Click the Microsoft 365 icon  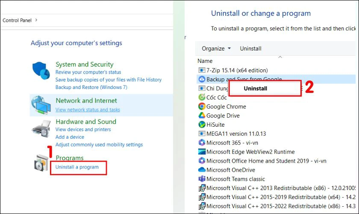(202, 143)
